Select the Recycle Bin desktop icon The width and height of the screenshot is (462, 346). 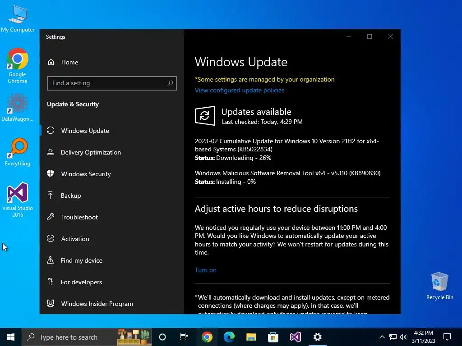click(x=439, y=286)
